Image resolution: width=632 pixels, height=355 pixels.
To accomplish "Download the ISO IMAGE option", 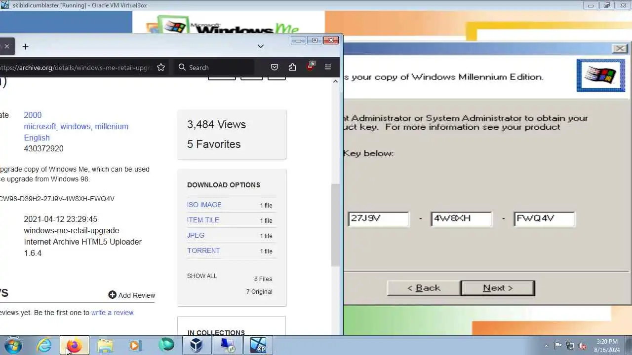I will 204,205.
